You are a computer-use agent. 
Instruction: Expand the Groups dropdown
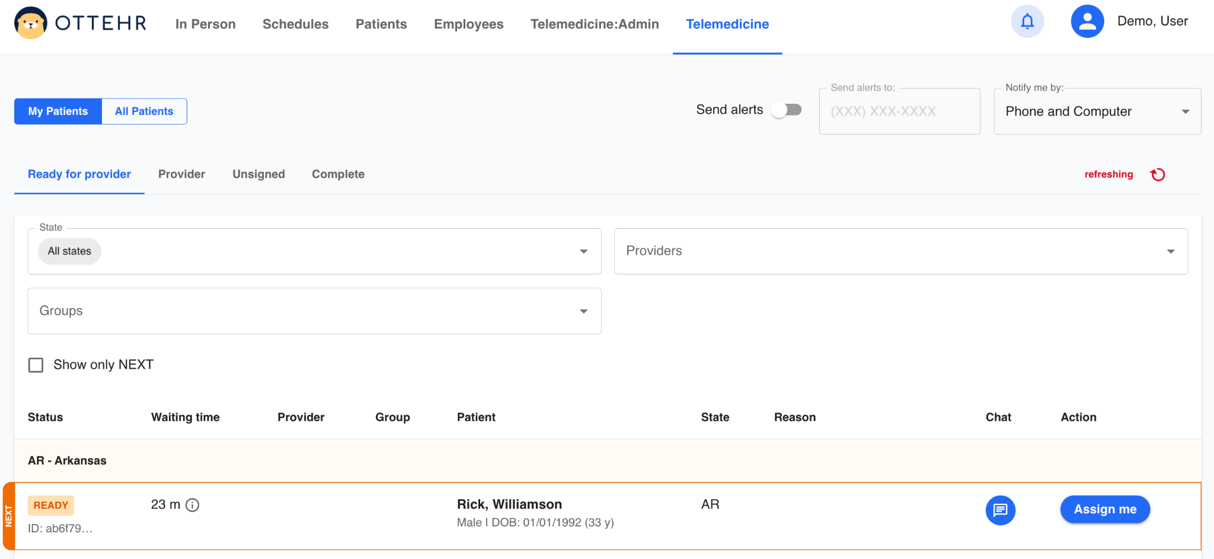click(583, 311)
